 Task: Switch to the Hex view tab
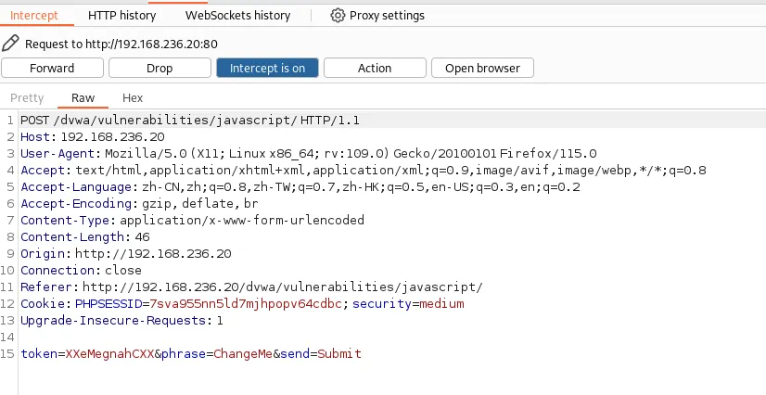tap(133, 97)
